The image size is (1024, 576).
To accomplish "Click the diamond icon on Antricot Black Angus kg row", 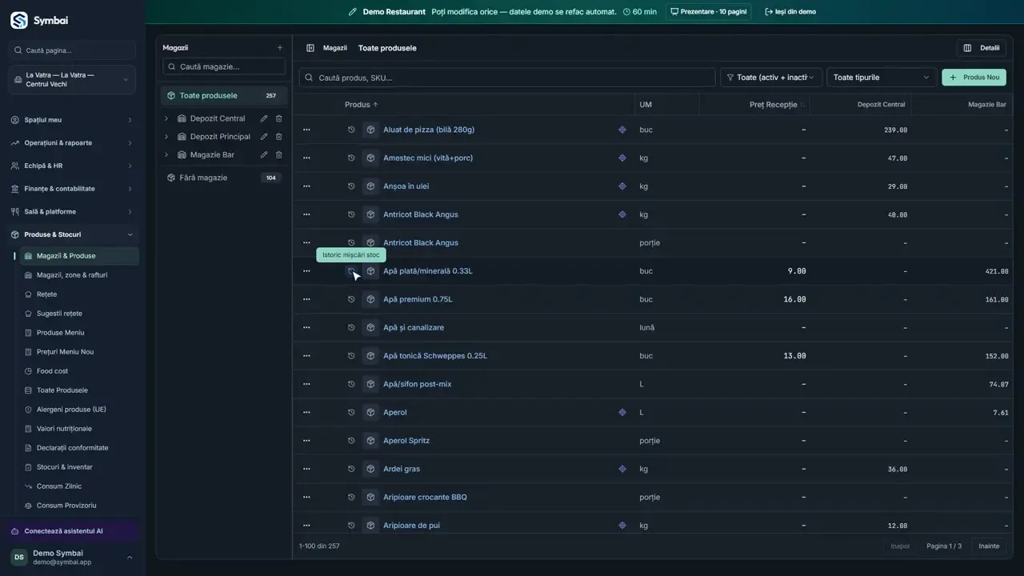I will pyautogui.click(x=622, y=214).
